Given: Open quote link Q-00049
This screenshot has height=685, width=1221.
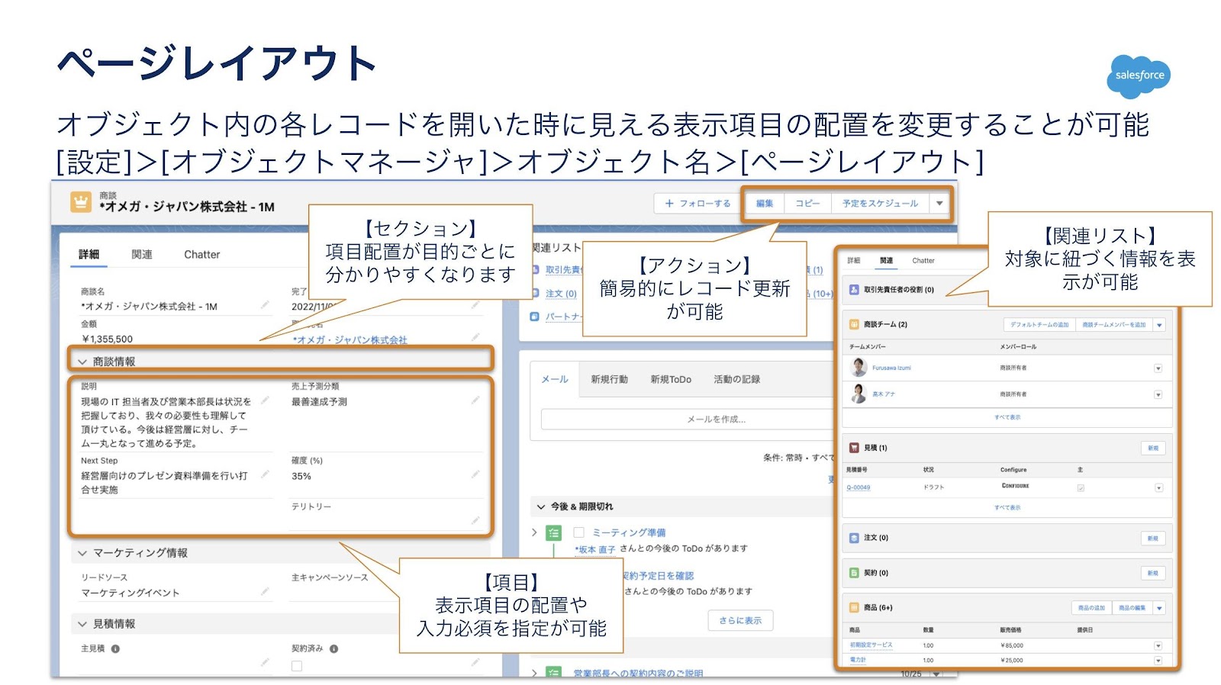Looking at the screenshot, I should tap(859, 487).
